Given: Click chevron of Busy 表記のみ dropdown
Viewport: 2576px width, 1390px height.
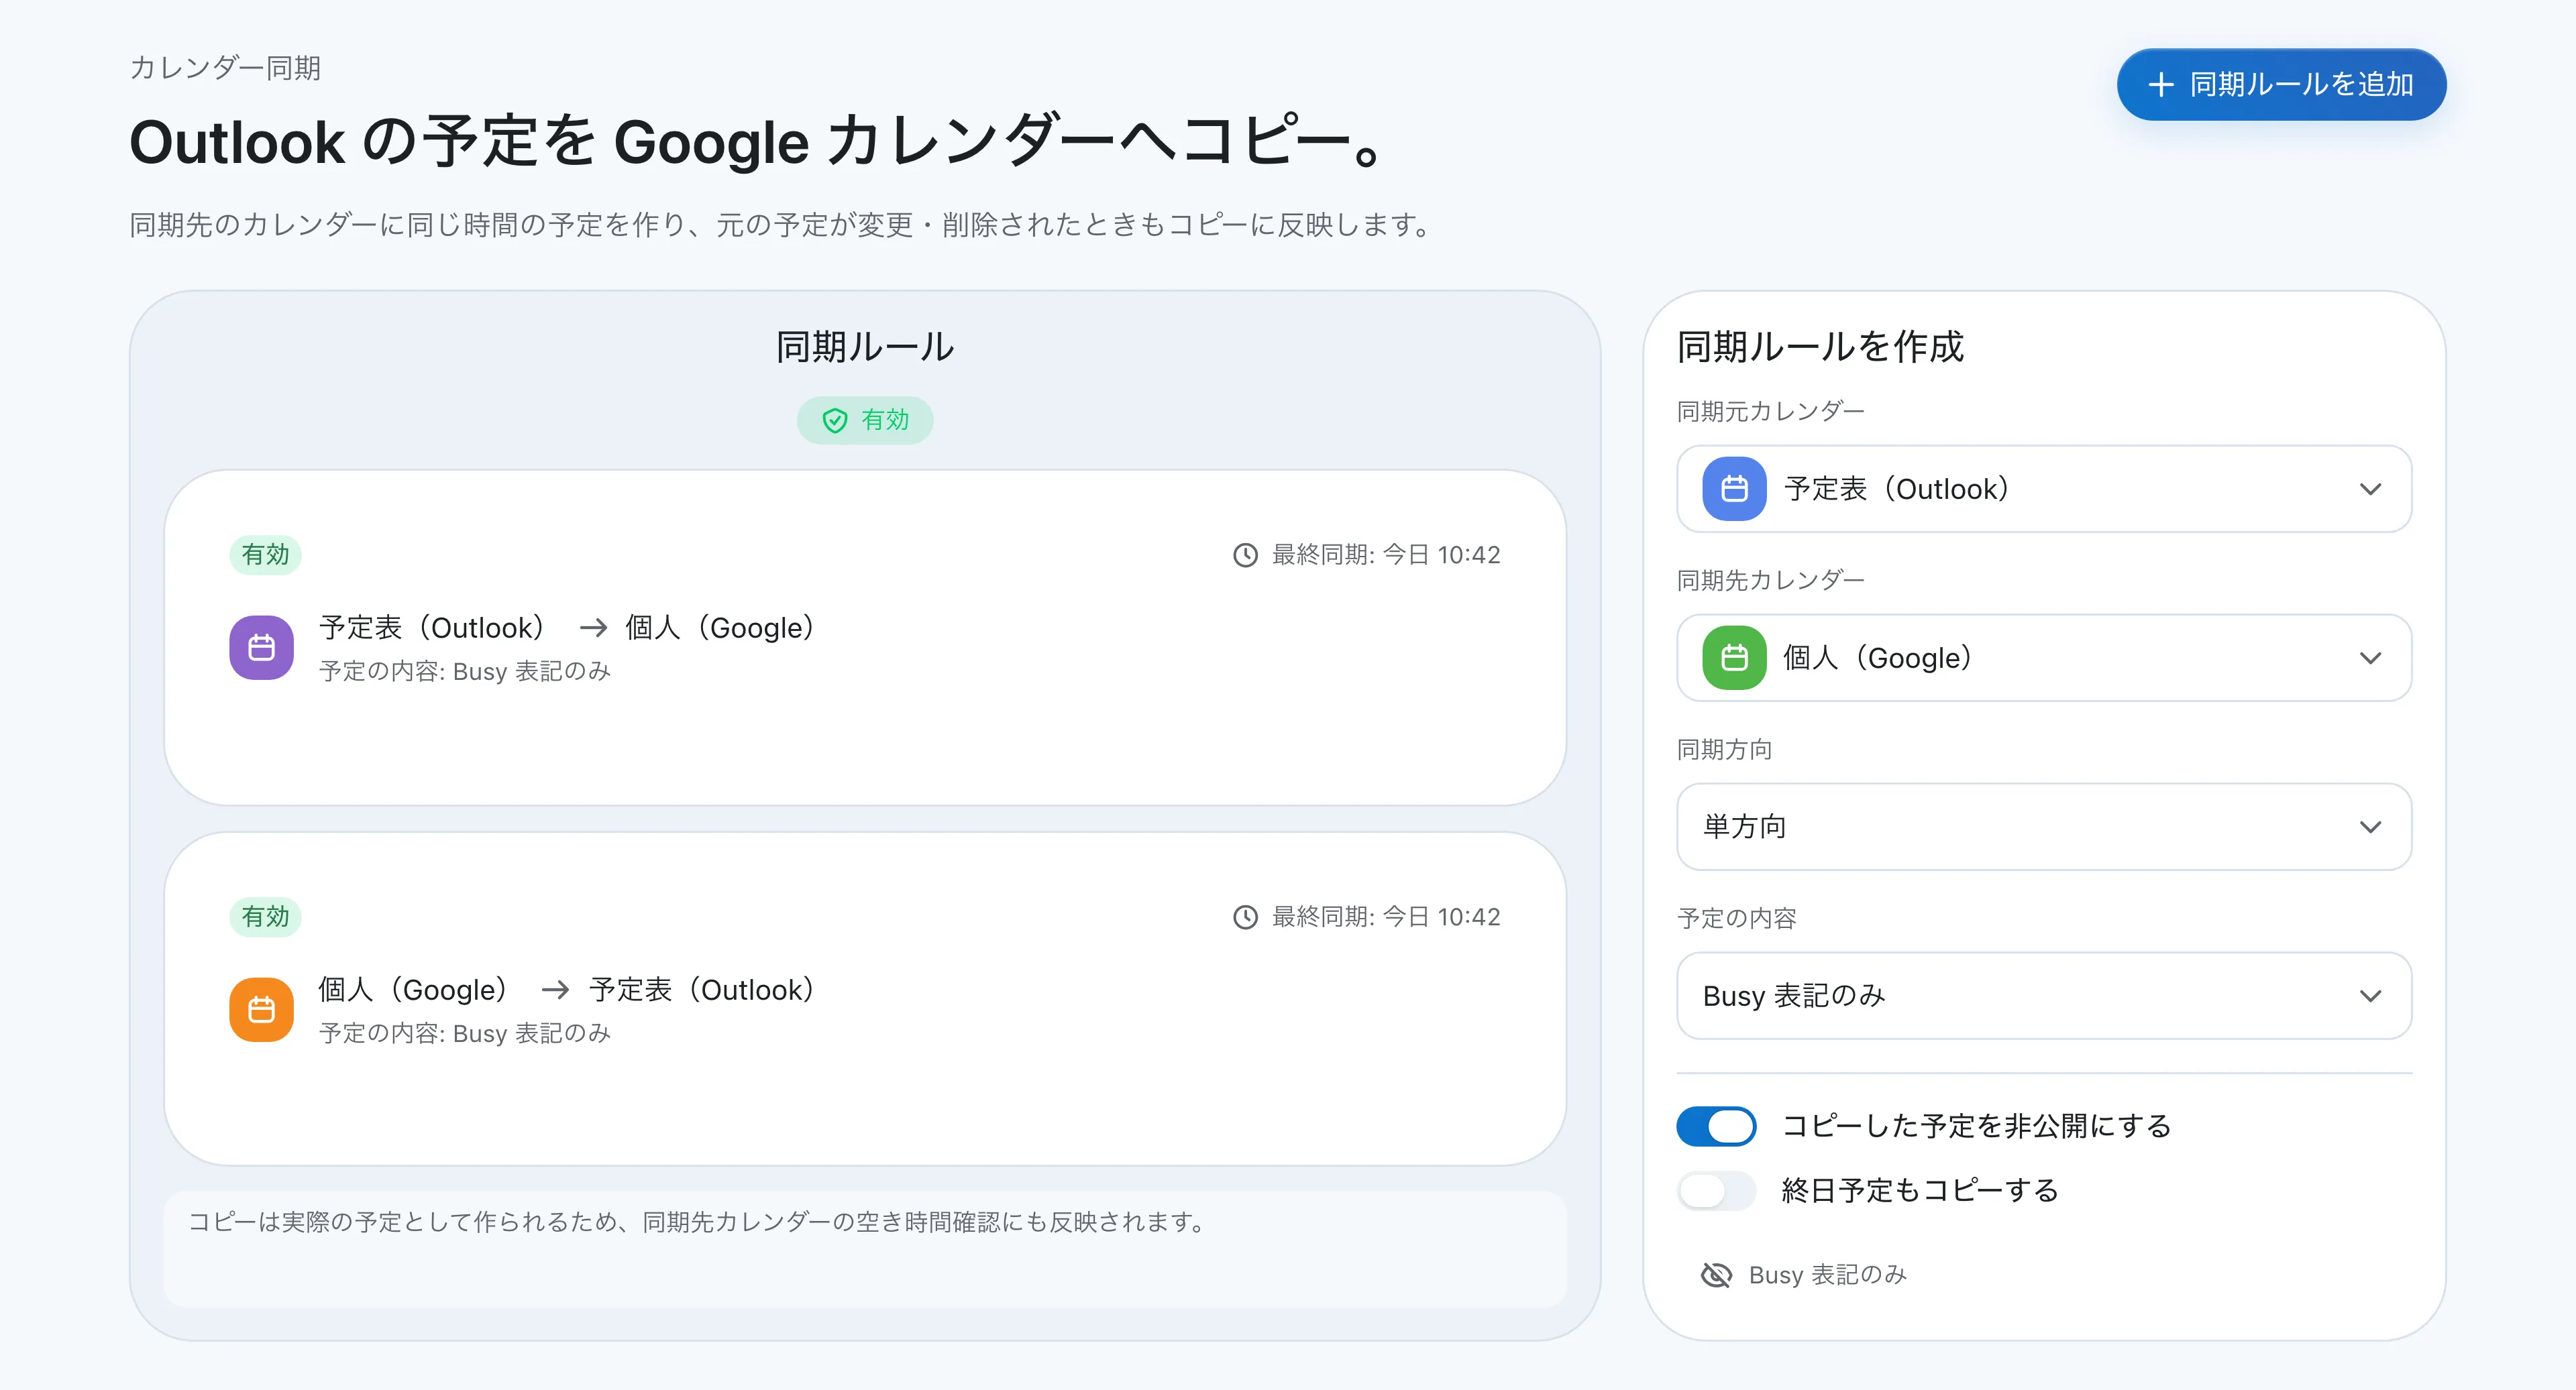Looking at the screenshot, I should [2370, 995].
